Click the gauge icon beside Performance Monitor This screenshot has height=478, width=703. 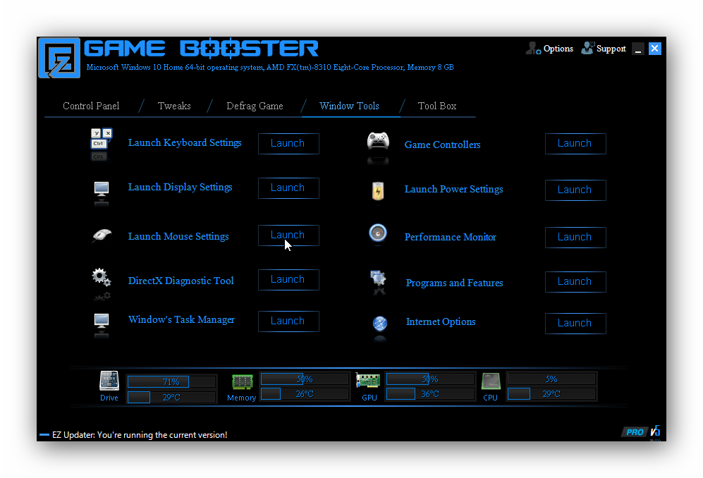click(378, 233)
